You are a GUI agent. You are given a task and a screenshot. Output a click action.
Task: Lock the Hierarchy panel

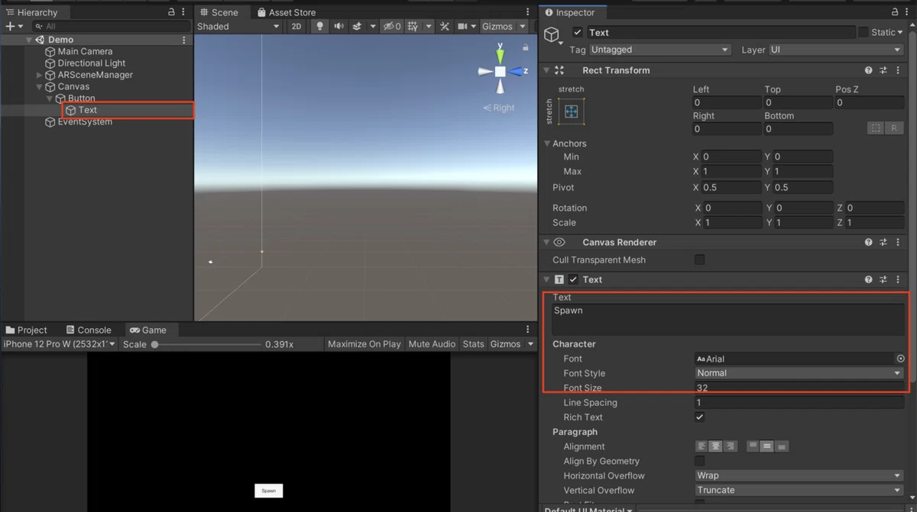(171, 12)
